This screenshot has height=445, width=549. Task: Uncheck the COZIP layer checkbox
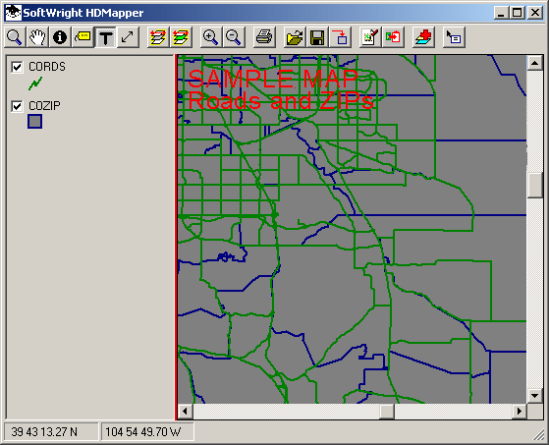click(x=17, y=106)
